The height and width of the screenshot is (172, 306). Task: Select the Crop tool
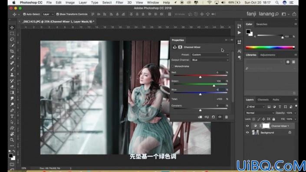(12, 51)
